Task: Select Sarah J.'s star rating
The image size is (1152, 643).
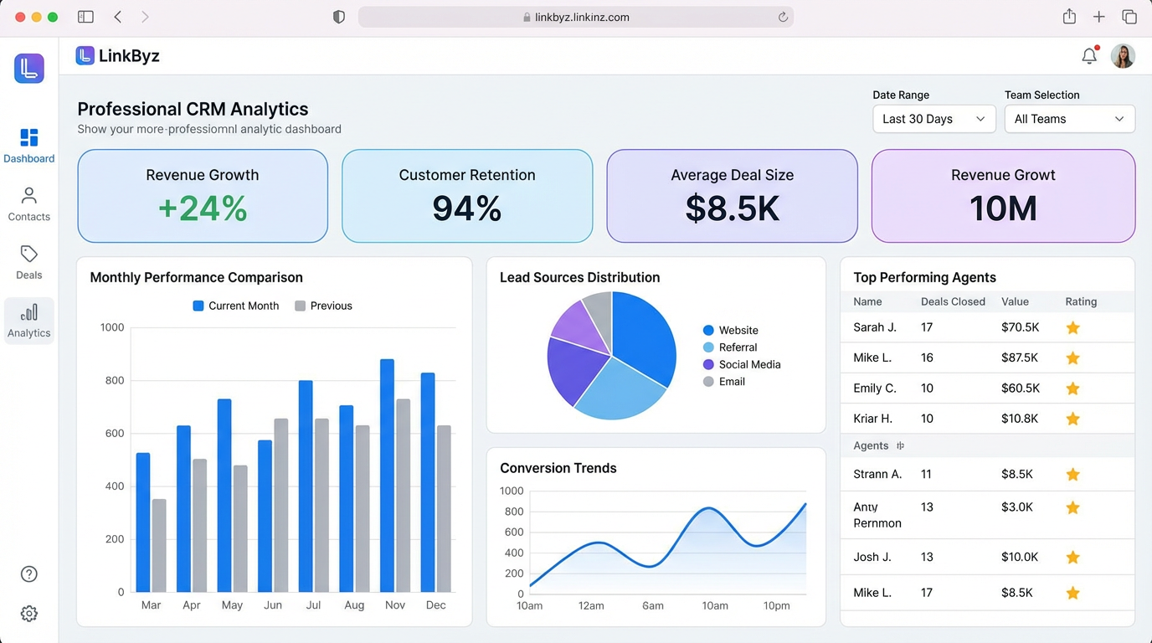Action: click(1072, 328)
